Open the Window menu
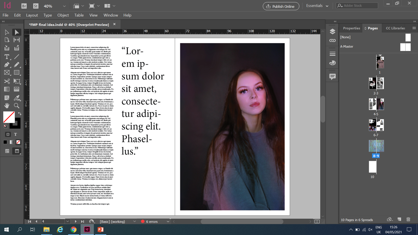 click(111, 15)
